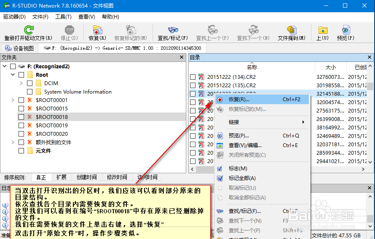
Task: Switch to F: (Recognized2) file view tab
Action: [122, 48]
